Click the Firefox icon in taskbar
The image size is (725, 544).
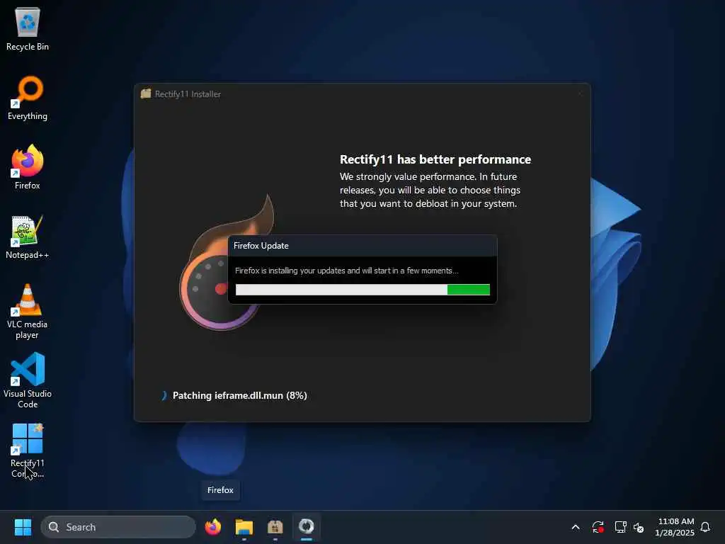212,527
